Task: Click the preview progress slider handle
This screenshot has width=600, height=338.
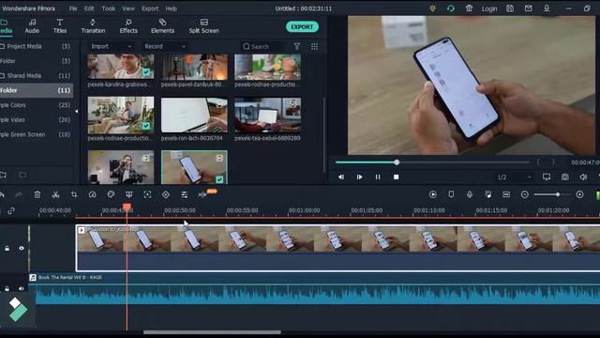Action: [397, 162]
